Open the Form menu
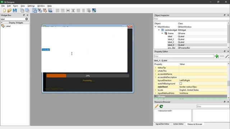This screenshot has height=129, width=230. [15, 6]
